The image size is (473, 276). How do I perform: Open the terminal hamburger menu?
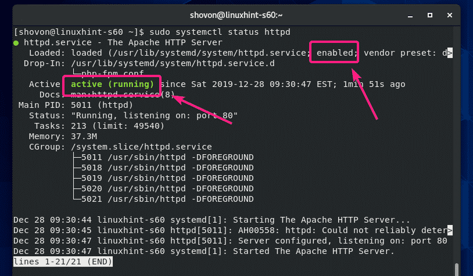point(390,13)
